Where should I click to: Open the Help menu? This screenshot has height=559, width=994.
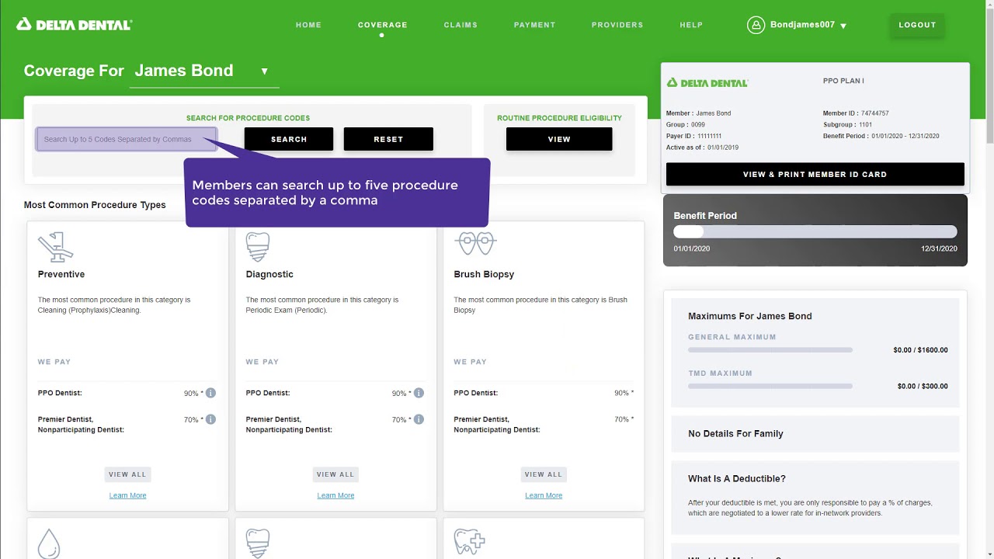[691, 25]
